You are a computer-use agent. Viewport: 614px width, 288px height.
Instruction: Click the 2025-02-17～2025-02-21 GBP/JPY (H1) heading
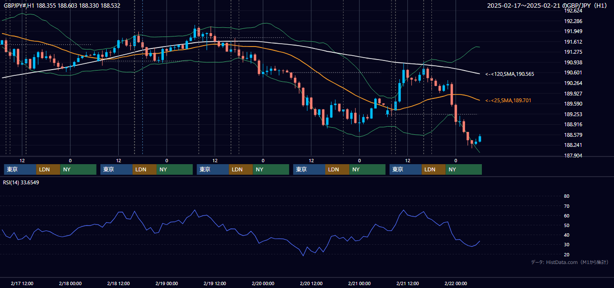click(x=547, y=6)
